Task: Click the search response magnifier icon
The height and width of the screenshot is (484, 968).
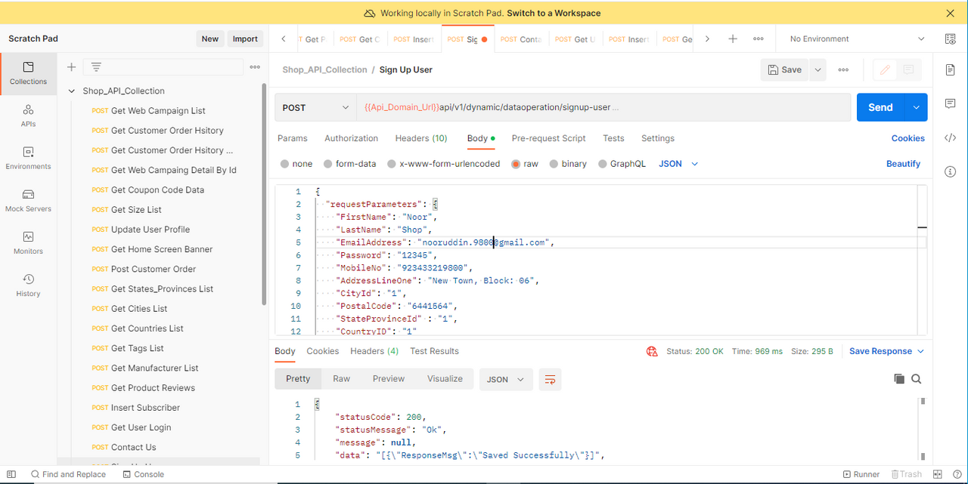Action: (x=917, y=379)
